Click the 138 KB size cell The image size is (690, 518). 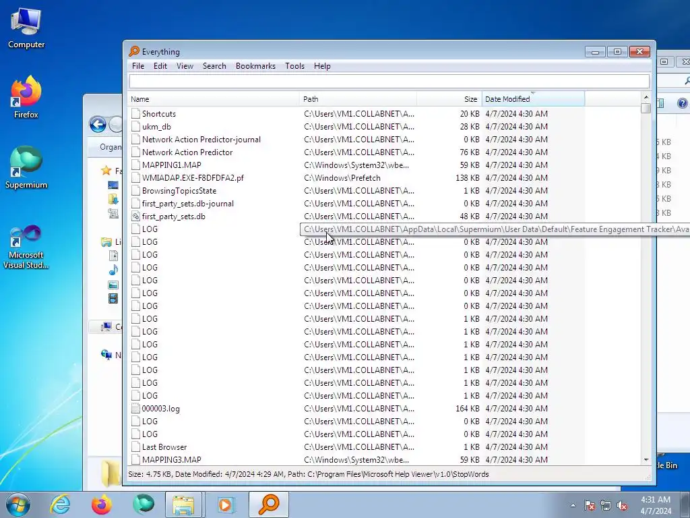(x=468, y=178)
